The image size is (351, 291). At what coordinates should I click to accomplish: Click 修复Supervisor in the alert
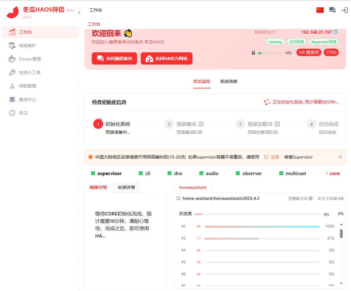pos(298,157)
